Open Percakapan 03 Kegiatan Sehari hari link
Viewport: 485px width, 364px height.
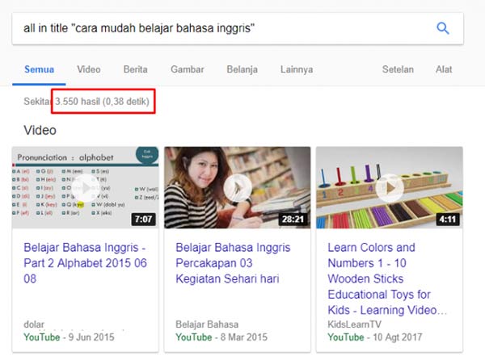(x=233, y=263)
